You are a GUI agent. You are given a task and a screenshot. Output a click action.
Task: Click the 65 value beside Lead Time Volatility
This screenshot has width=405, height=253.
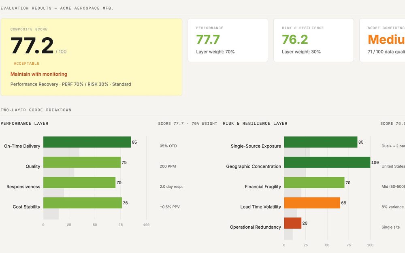click(343, 203)
